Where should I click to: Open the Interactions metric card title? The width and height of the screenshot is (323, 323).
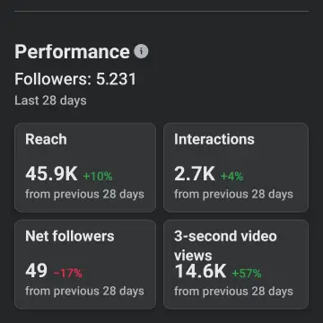coord(214,139)
